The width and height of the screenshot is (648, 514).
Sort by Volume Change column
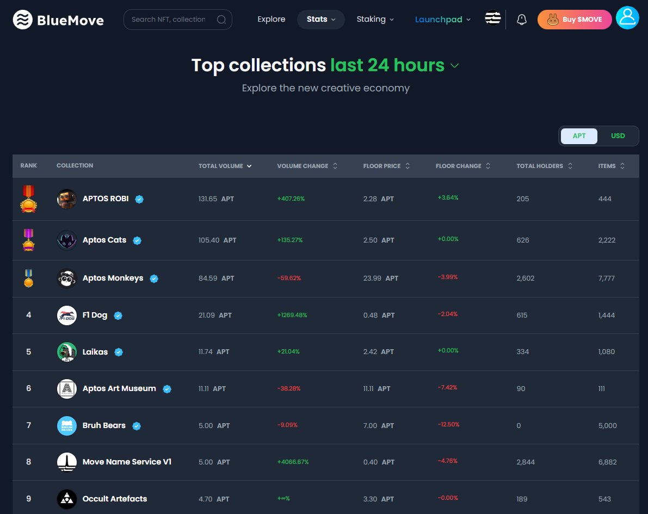[x=307, y=166]
